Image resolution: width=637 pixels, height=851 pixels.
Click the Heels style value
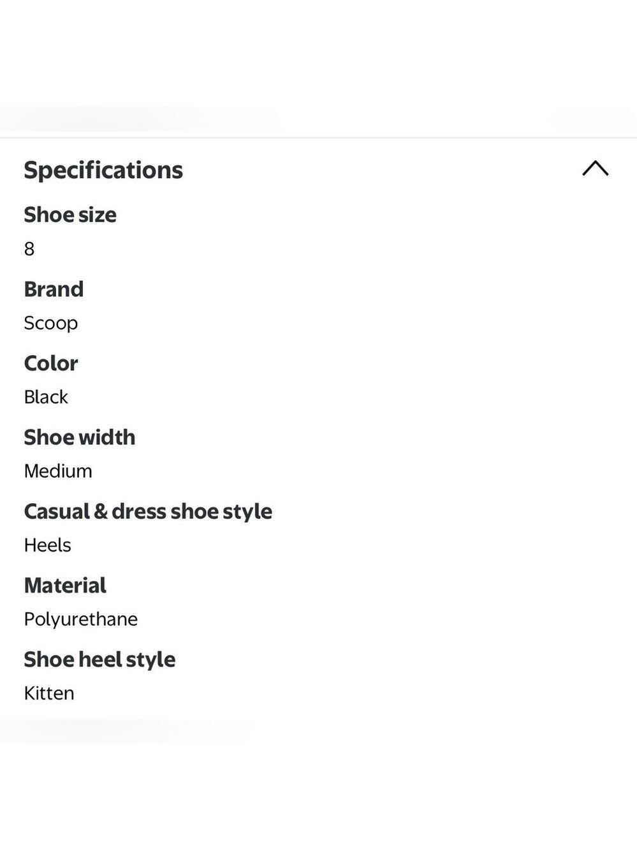point(48,545)
